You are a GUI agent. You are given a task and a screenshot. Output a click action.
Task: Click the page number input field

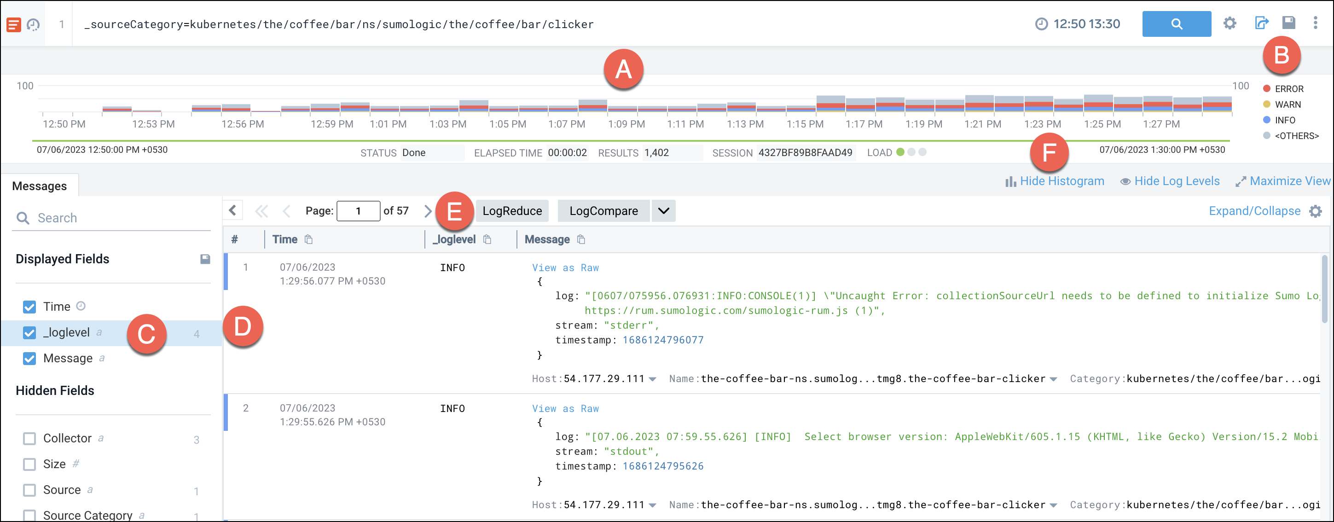click(x=358, y=211)
